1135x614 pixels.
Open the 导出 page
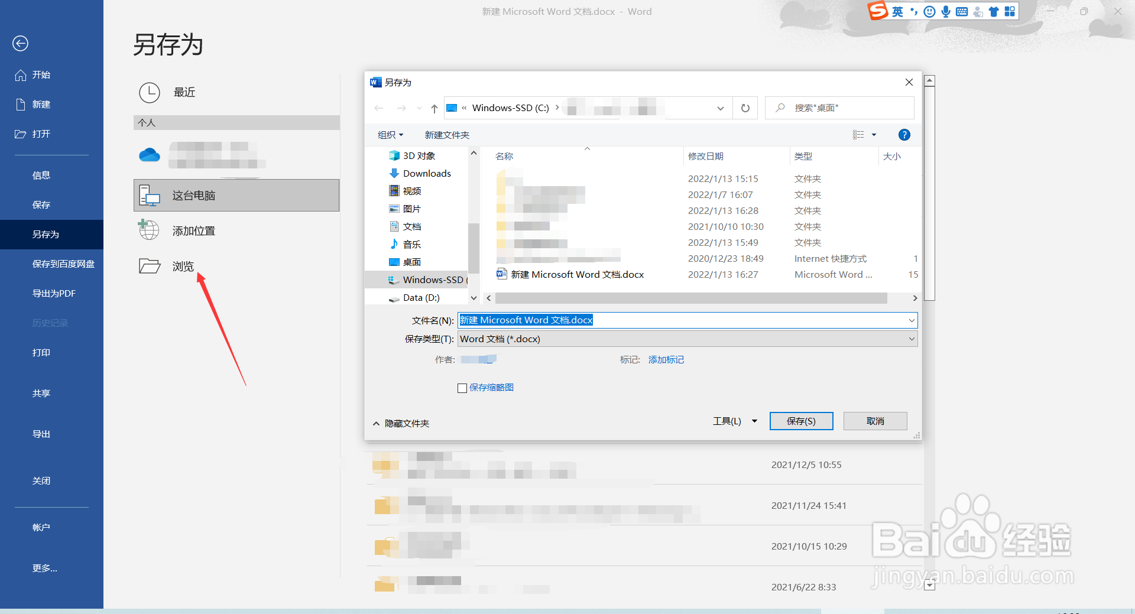coord(41,434)
